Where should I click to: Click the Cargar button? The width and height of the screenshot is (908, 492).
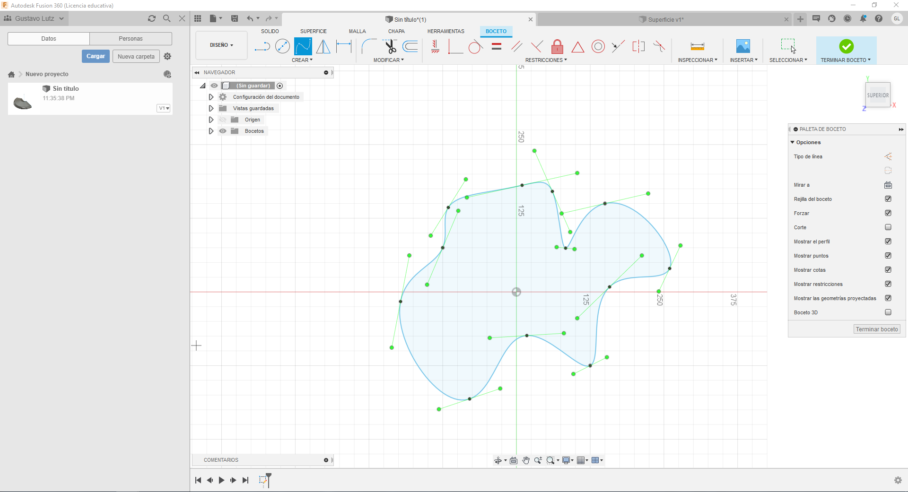pos(96,56)
